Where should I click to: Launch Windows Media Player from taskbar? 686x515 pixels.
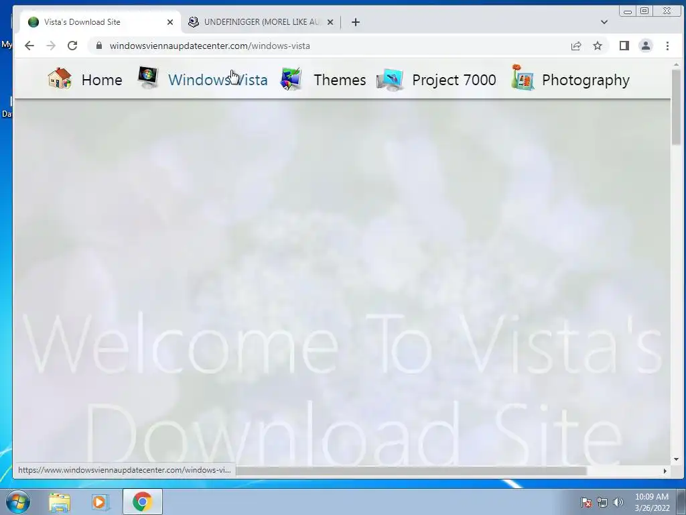(100, 502)
